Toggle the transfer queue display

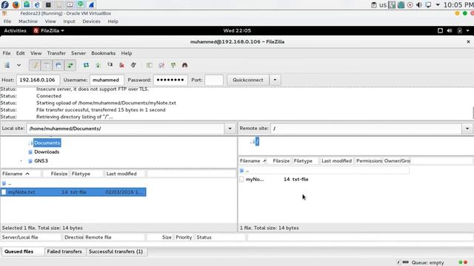pos(70,65)
